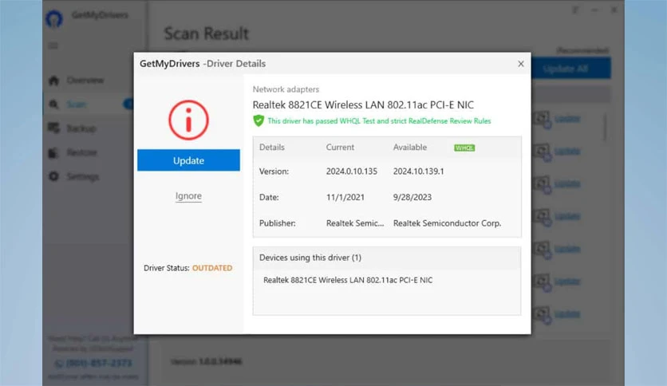This screenshot has height=386, width=667.
Task: Click the Ignore link
Action: (188, 196)
